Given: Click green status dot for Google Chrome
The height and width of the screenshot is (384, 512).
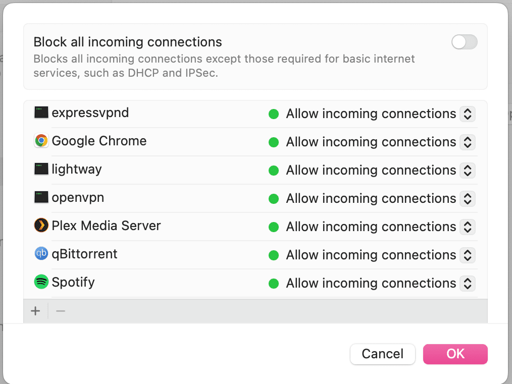Looking at the screenshot, I should tap(273, 142).
